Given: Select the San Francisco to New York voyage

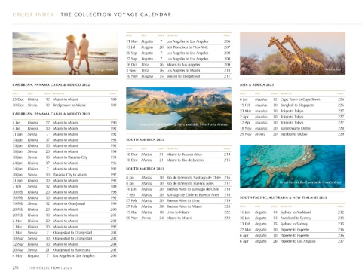Looking at the screenshot, I should click(179, 47).
